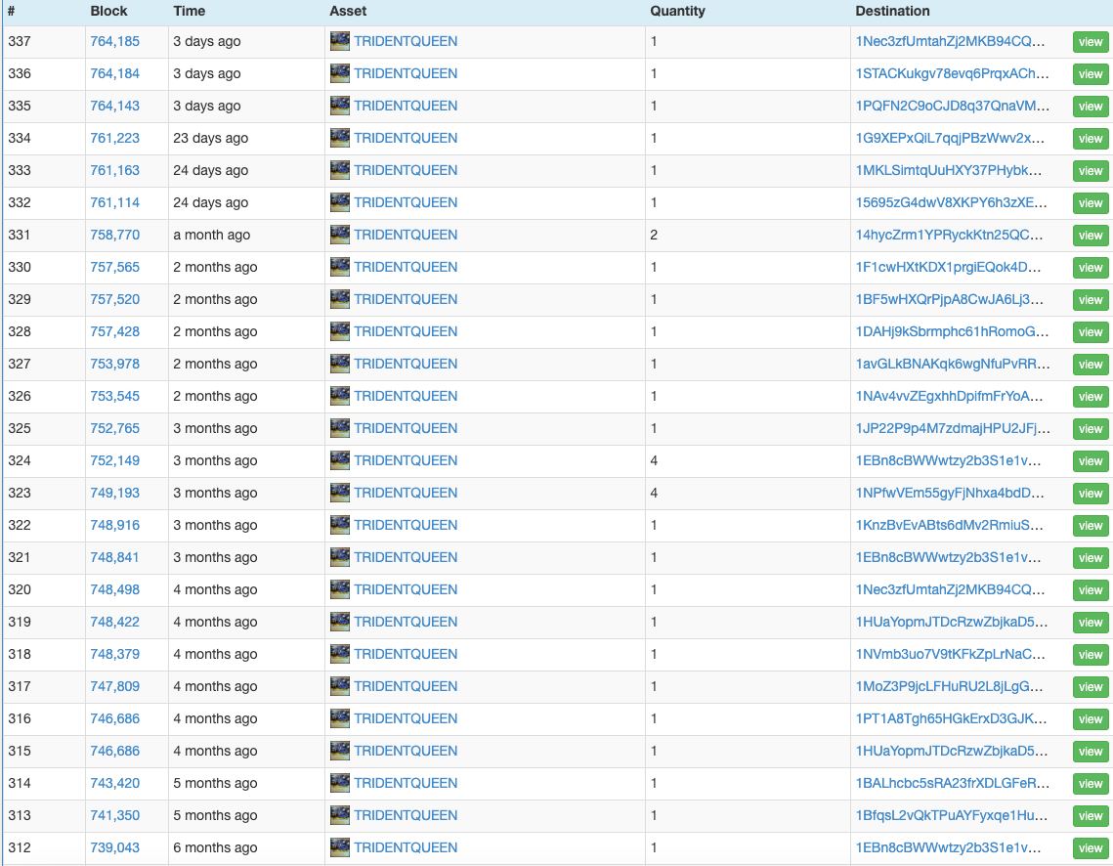Click view button for transaction 335
The width and height of the screenshot is (1113, 866).
(x=1091, y=107)
